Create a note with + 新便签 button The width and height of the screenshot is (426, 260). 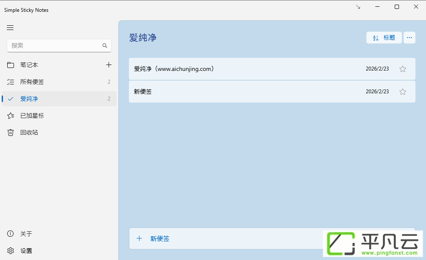click(272, 238)
